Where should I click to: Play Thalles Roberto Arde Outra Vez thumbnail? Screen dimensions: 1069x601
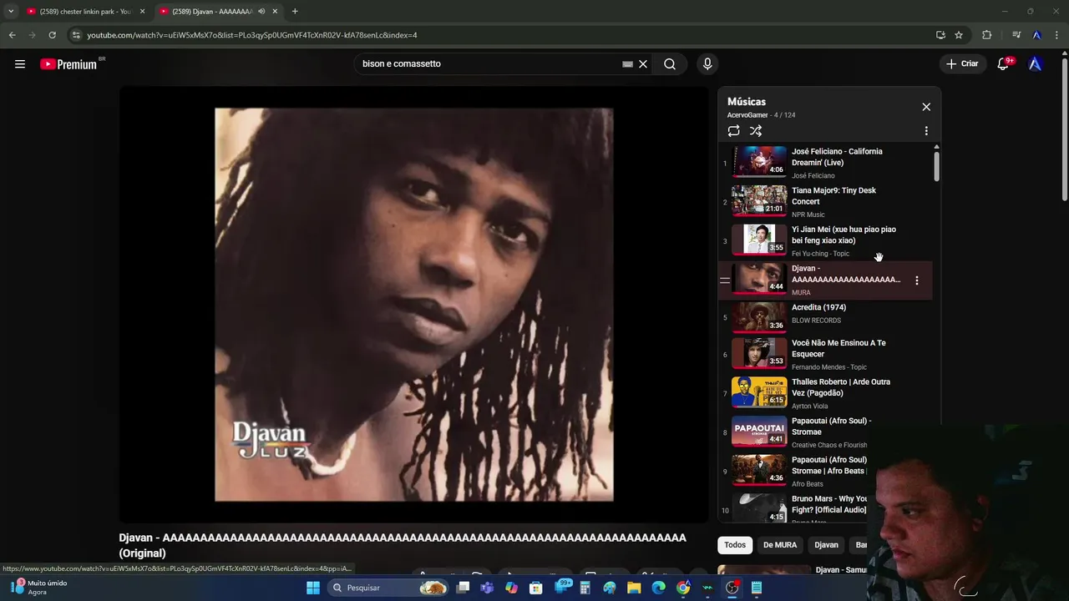point(759,392)
